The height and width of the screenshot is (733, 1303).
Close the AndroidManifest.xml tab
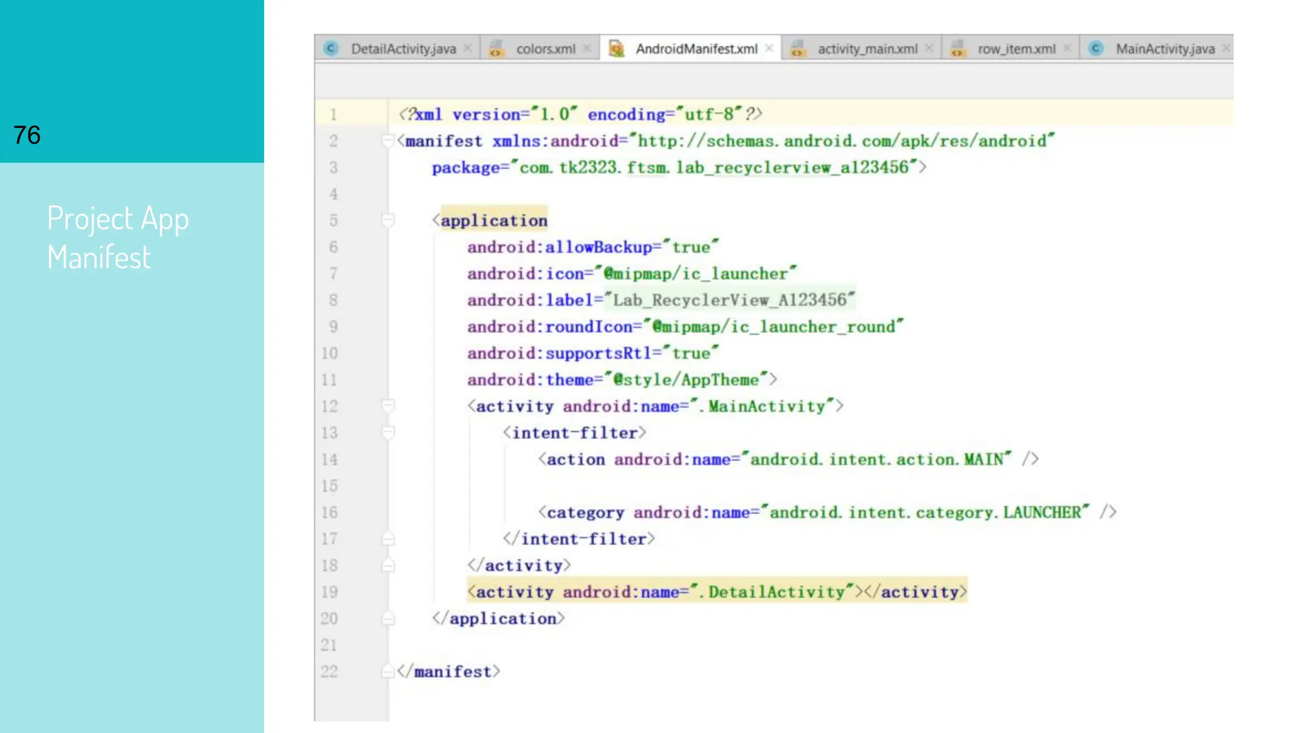[x=769, y=48]
